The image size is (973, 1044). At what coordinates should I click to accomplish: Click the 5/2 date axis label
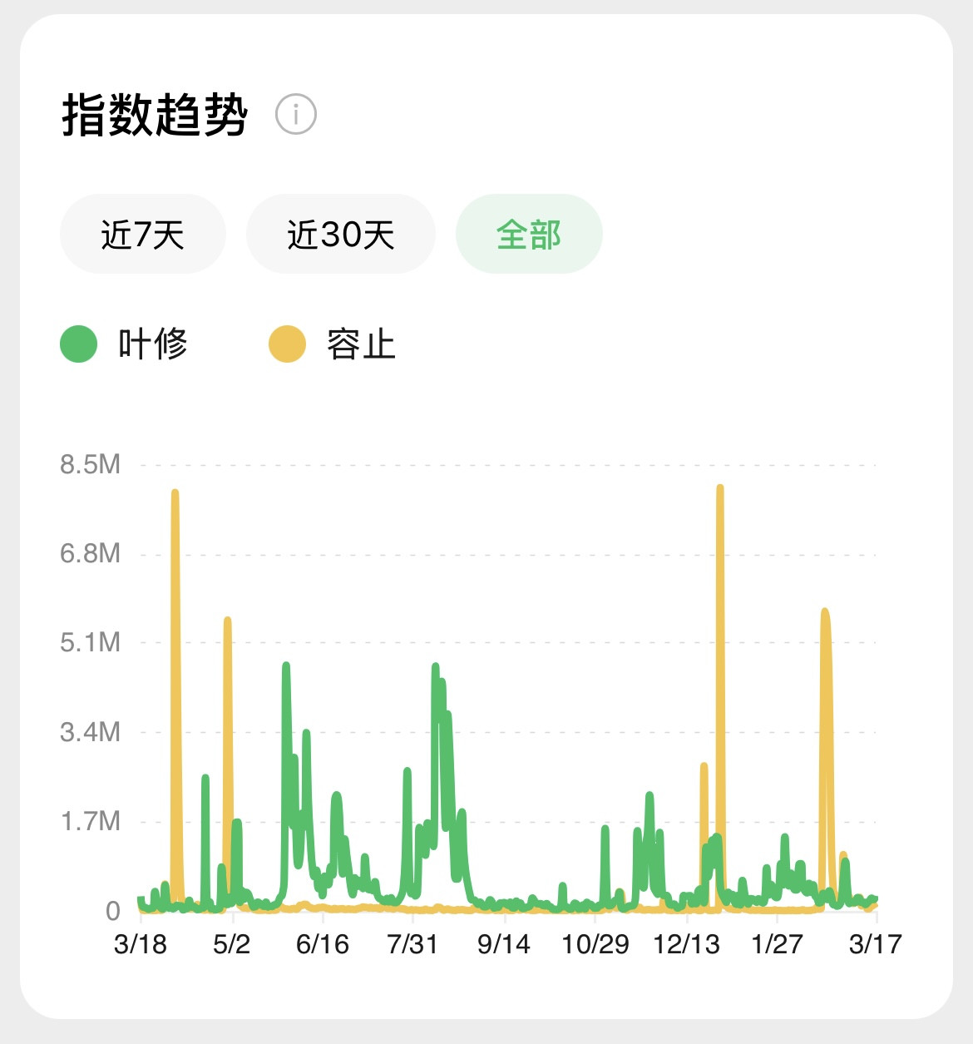232,944
